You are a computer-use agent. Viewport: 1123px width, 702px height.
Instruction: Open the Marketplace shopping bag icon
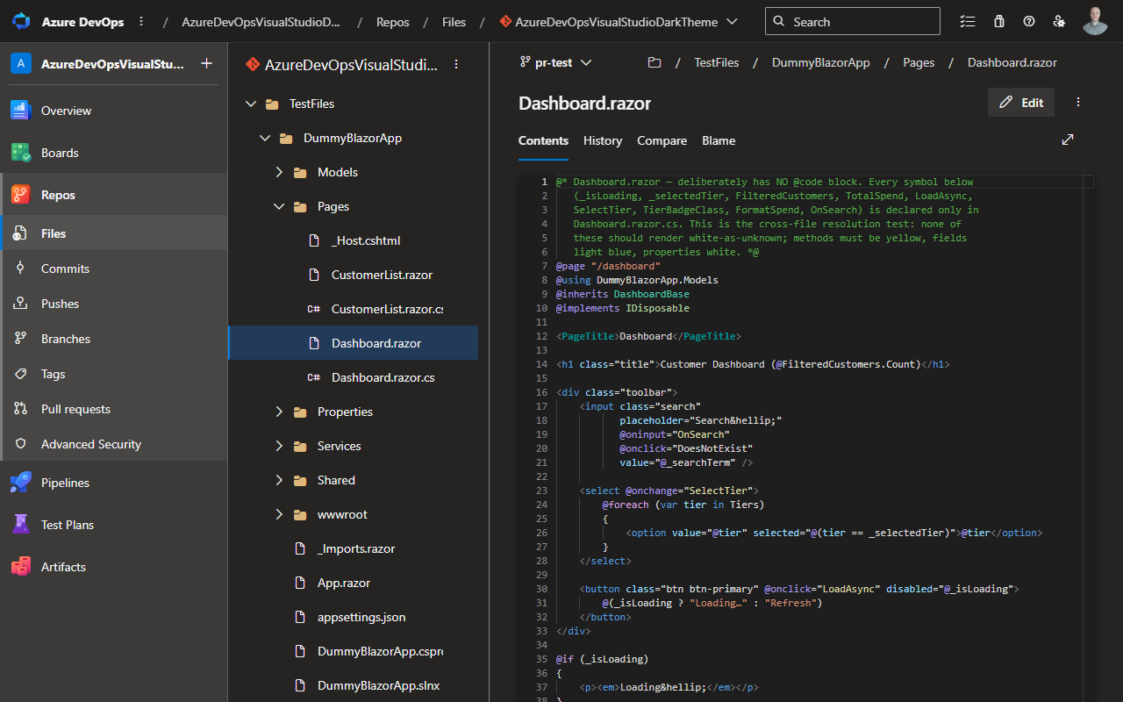998,21
